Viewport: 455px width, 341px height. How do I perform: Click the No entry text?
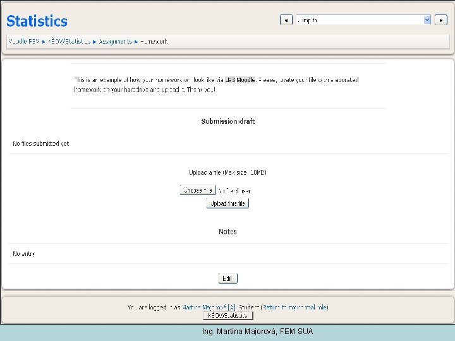[x=24, y=254]
